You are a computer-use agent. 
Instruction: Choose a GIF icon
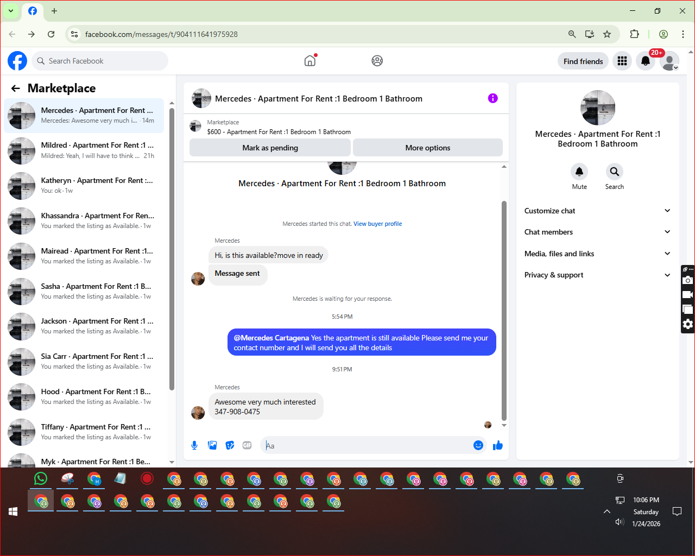(x=247, y=445)
